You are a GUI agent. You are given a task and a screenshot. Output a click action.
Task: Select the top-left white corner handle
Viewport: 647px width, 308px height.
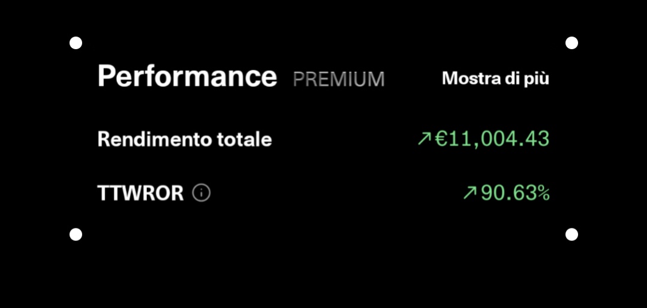(76, 43)
